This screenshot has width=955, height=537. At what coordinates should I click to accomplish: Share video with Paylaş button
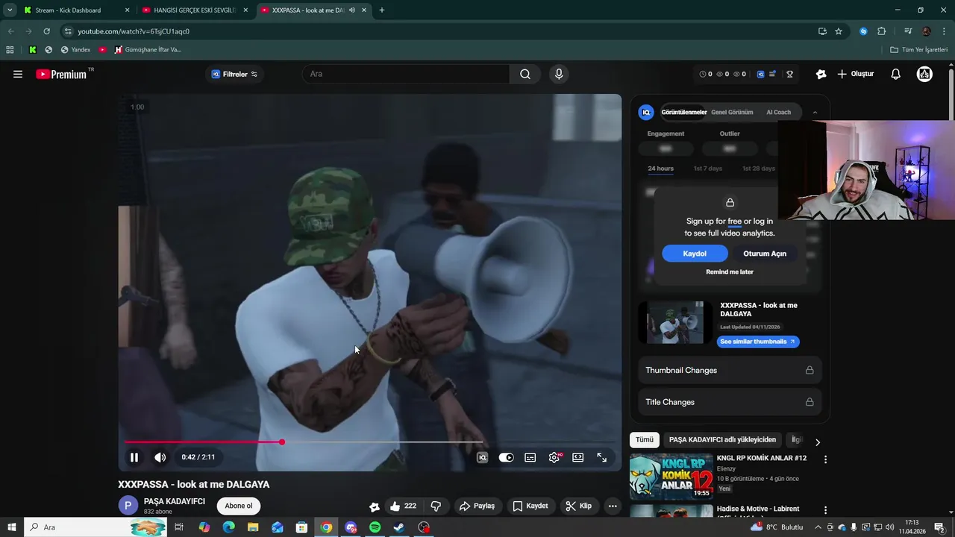[477, 506]
